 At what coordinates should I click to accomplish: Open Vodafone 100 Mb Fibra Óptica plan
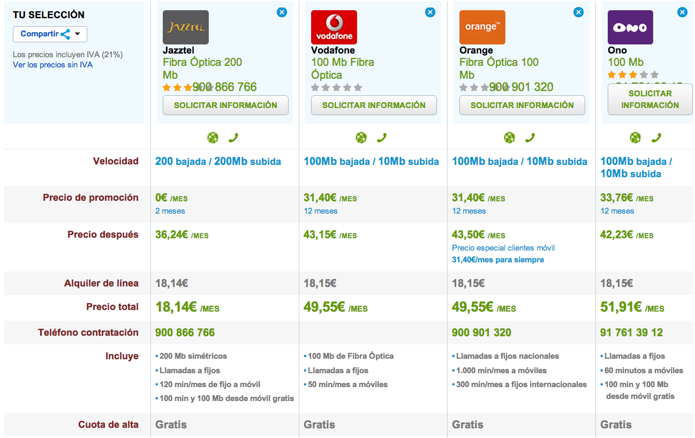[342, 69]
